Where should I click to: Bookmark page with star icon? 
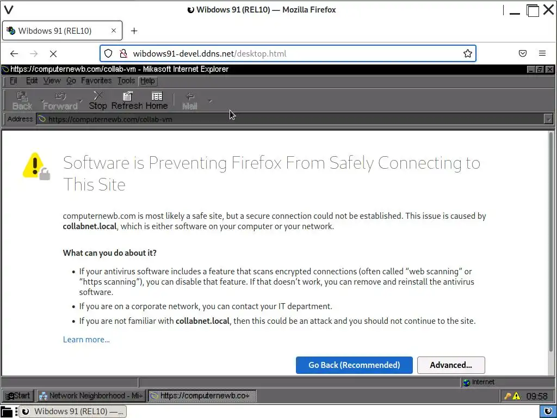point(467,54)
